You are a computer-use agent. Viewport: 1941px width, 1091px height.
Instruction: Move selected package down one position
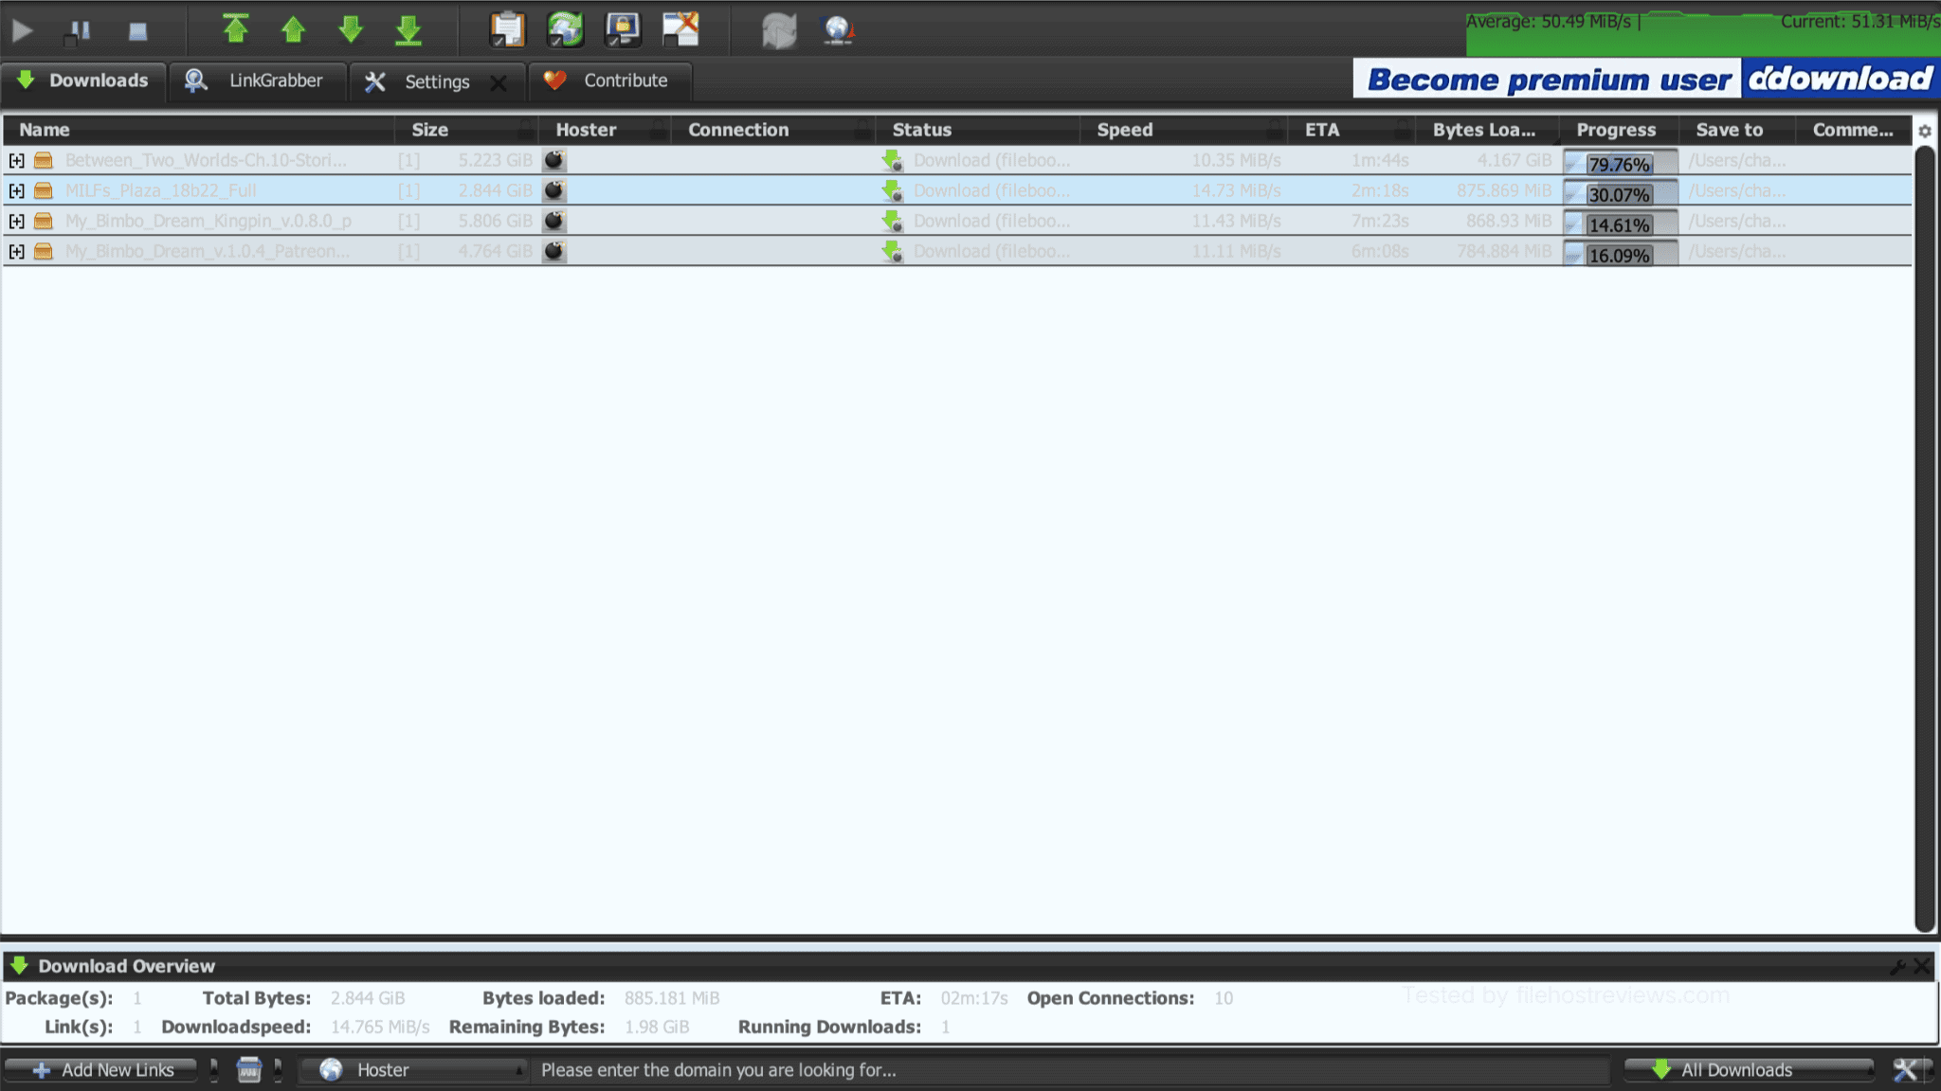coord(351,29)
